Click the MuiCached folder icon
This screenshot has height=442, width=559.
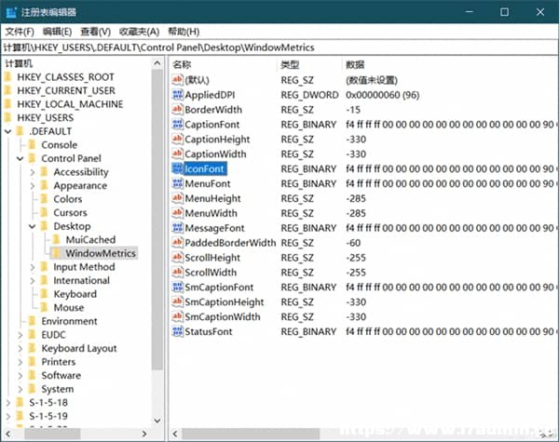pyautogui.click(x=56, y=240)
